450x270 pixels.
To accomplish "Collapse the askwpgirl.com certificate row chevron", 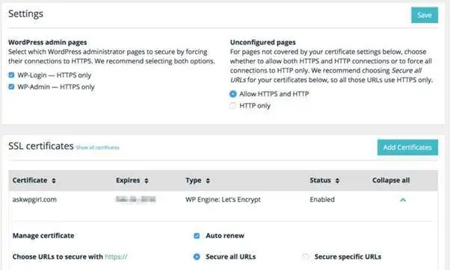I will [403, 200].
